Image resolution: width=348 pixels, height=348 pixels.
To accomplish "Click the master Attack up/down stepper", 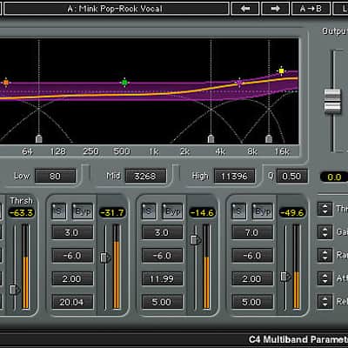I will (325, 278).
